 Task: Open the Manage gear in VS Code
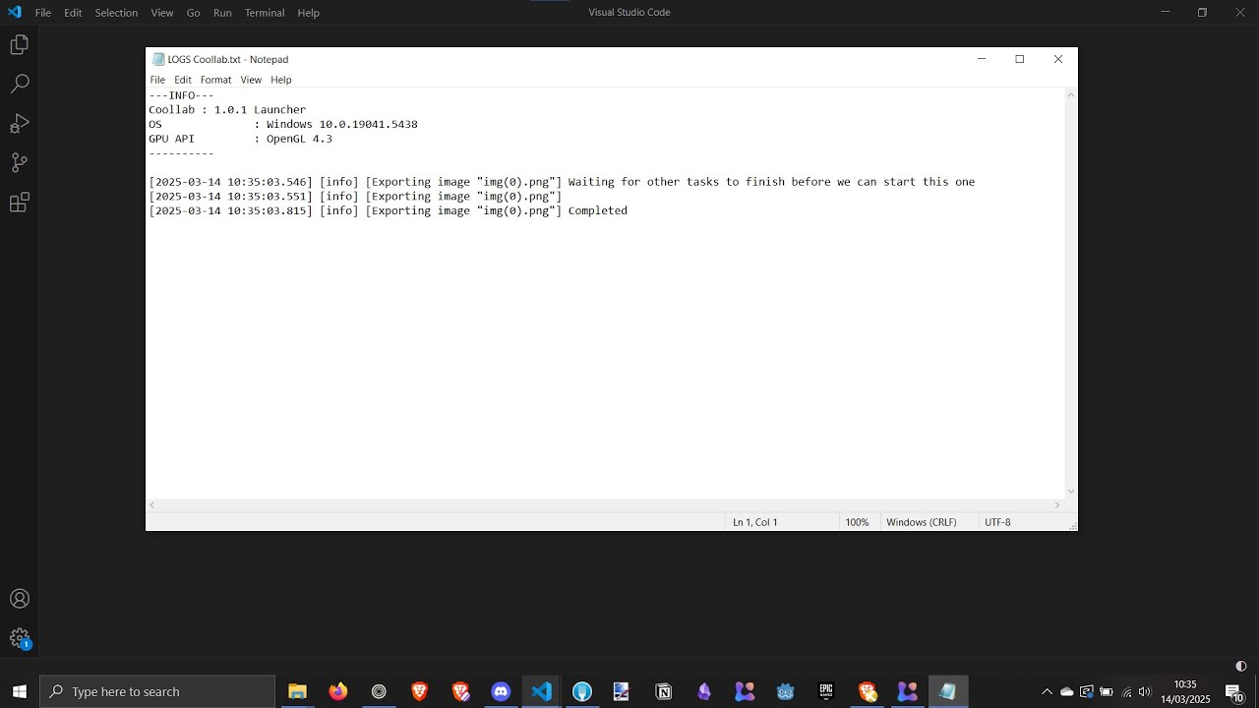19,638
